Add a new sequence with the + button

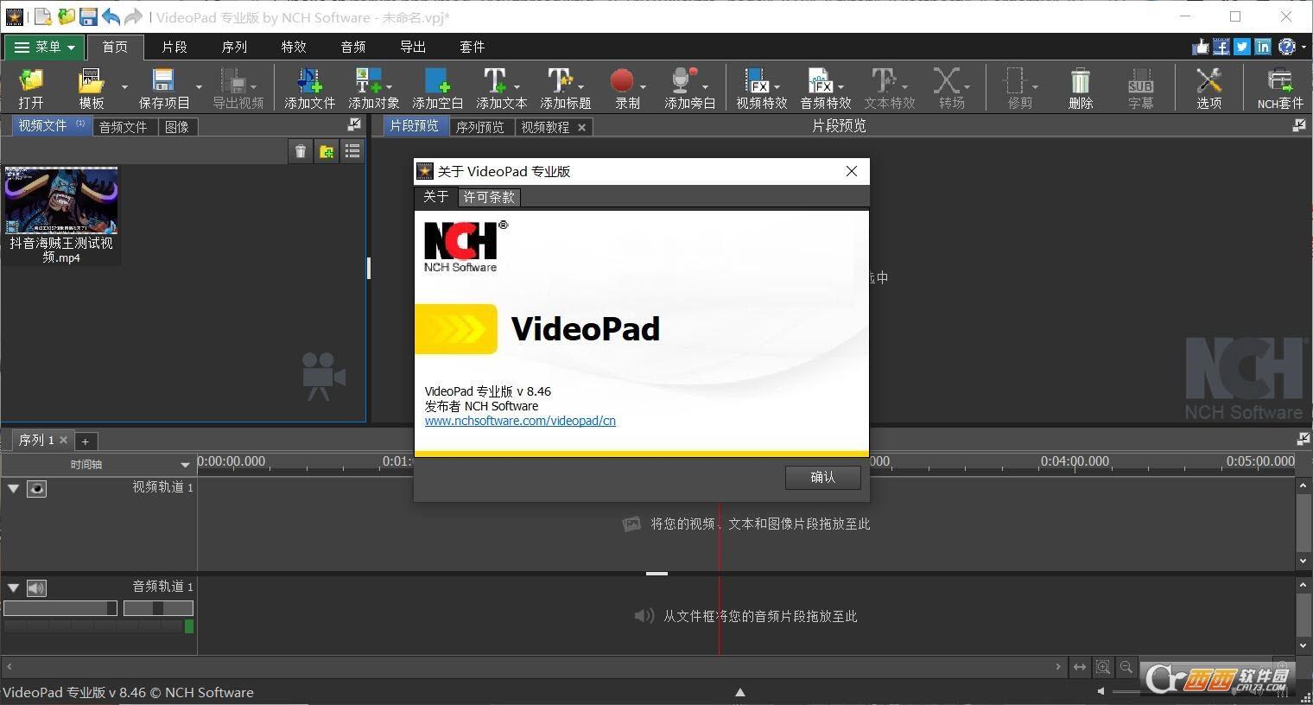point(85,441)
